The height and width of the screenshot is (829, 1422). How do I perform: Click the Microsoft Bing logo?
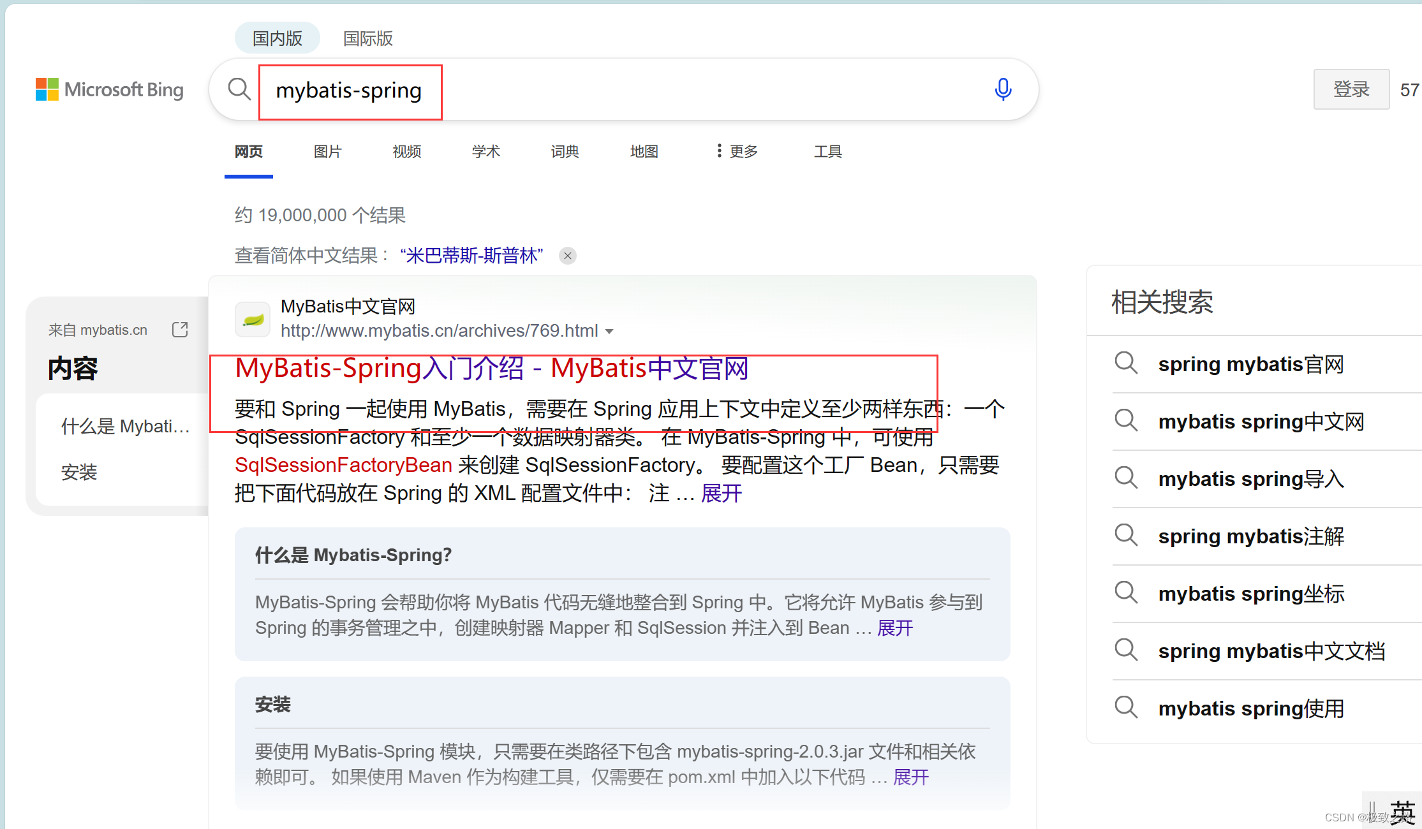(110, 89)
